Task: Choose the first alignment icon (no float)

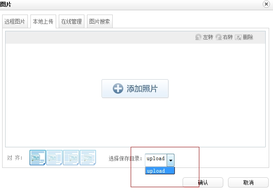Action: coord(38,158)
